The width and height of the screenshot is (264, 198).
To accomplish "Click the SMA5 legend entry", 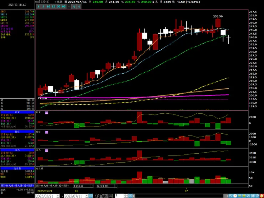I will 17,12.
